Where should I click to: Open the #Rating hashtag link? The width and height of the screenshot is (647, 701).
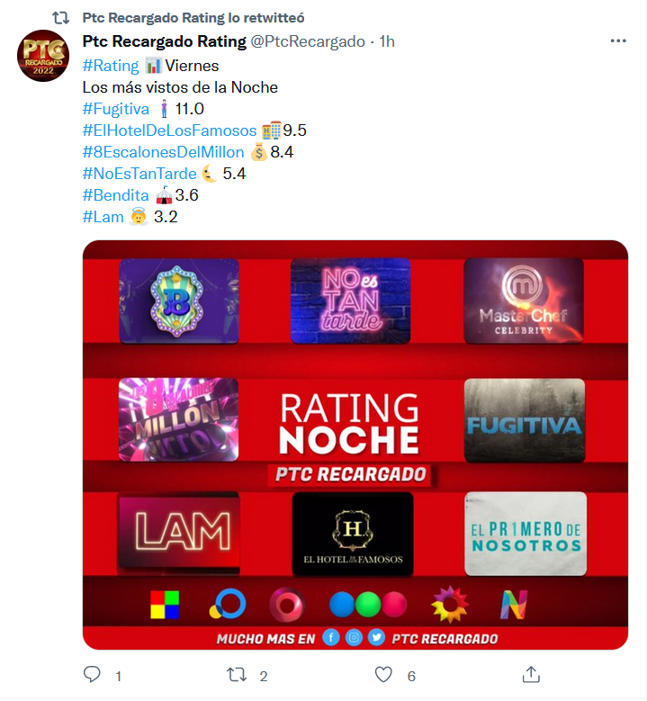click(111, 66)
